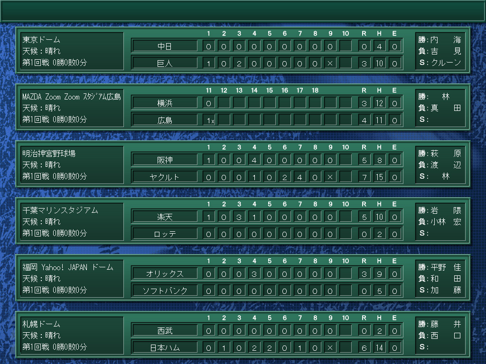
Task: Select the 日本ハム team label
Action: tap(165, 348)
